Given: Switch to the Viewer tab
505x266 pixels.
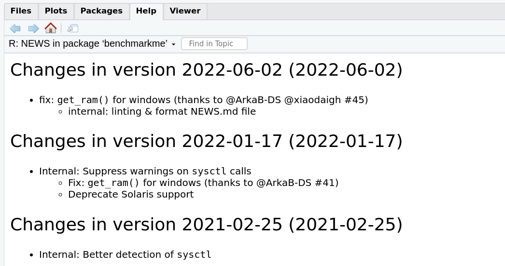Looking at the screenshot, I should pos(185,11).
